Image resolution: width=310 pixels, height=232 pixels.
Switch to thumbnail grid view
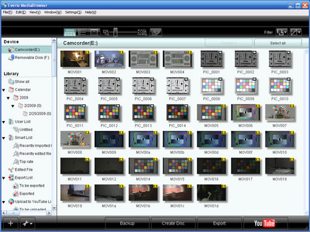(70, 32)
